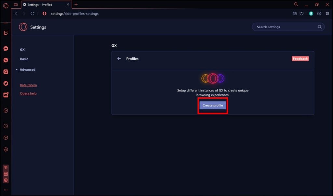The image size is (333, 196).
Task: Open GX Corner gamepad icon
Action: (x=16, y=5)
